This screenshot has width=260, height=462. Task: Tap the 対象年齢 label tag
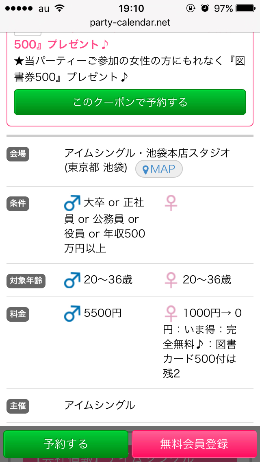[x=26, y=281]
